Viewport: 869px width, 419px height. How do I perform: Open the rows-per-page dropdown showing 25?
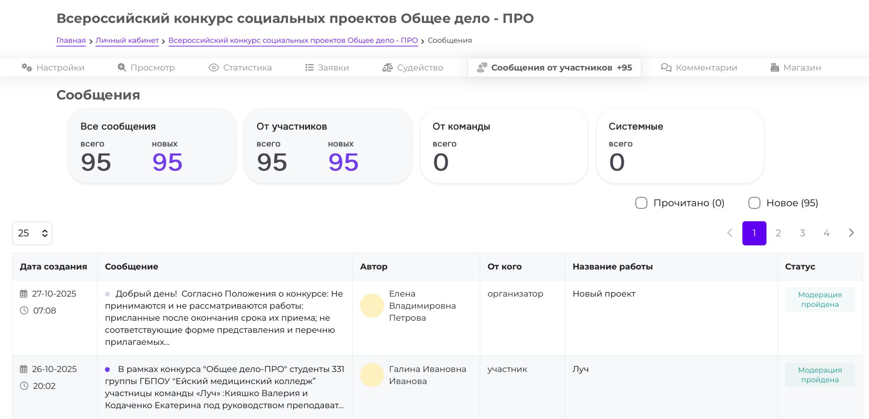(32, 233)
